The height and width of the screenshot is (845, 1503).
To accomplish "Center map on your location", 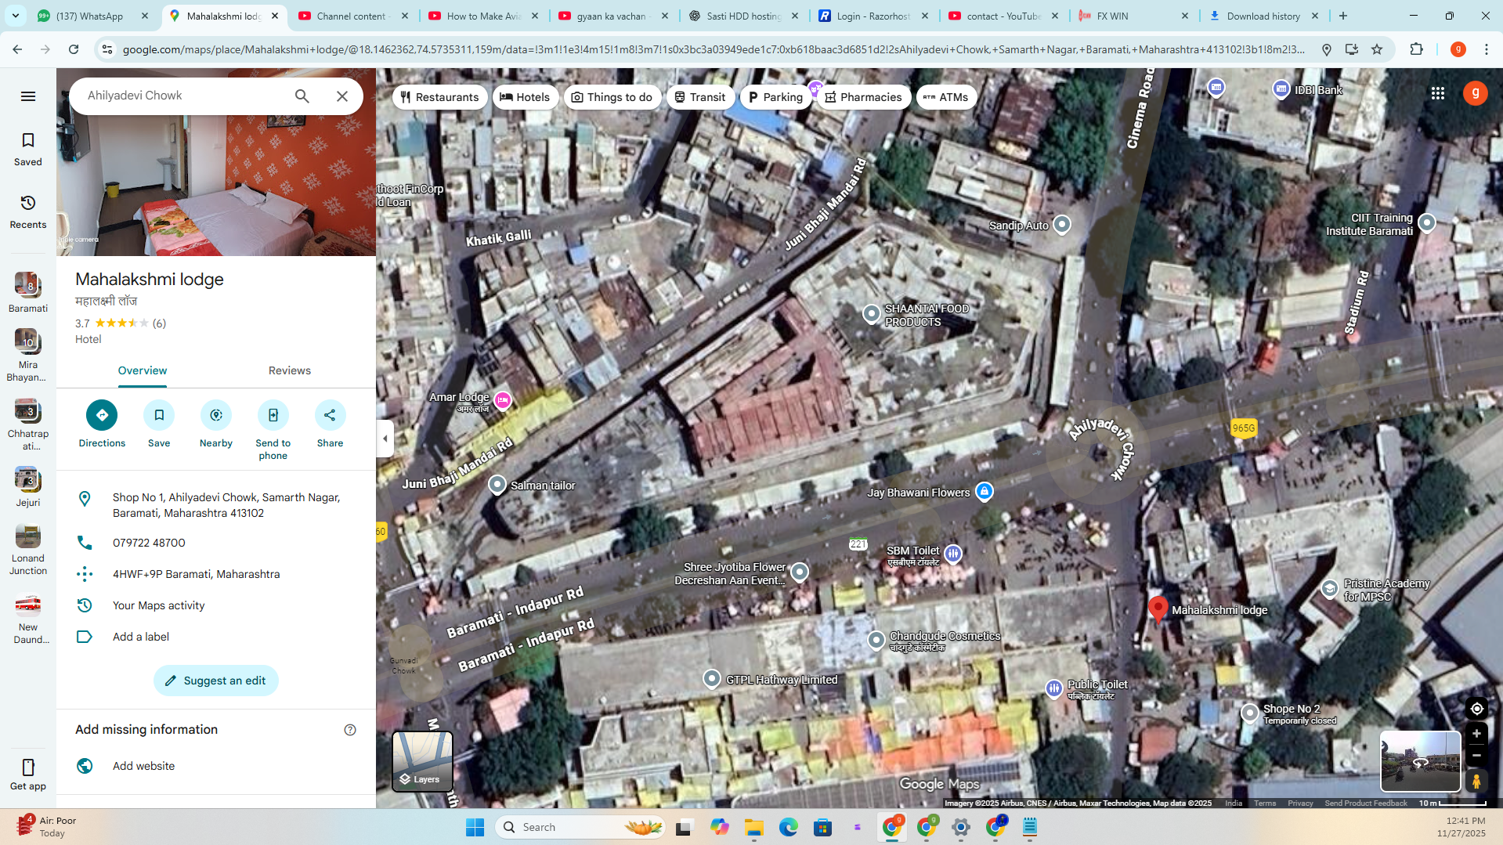I will coord(1476,709).
